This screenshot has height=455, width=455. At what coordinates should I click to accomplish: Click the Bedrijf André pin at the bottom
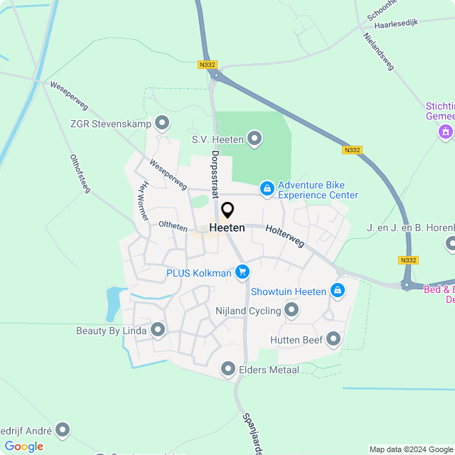pyautogui.click(x=63, y=431)
